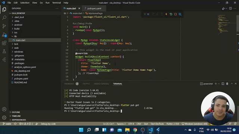Image resolution: width=239 pixels, height=134 pixels.
Task: Open the editor More Actions menu
Action: tap(235, 8)
